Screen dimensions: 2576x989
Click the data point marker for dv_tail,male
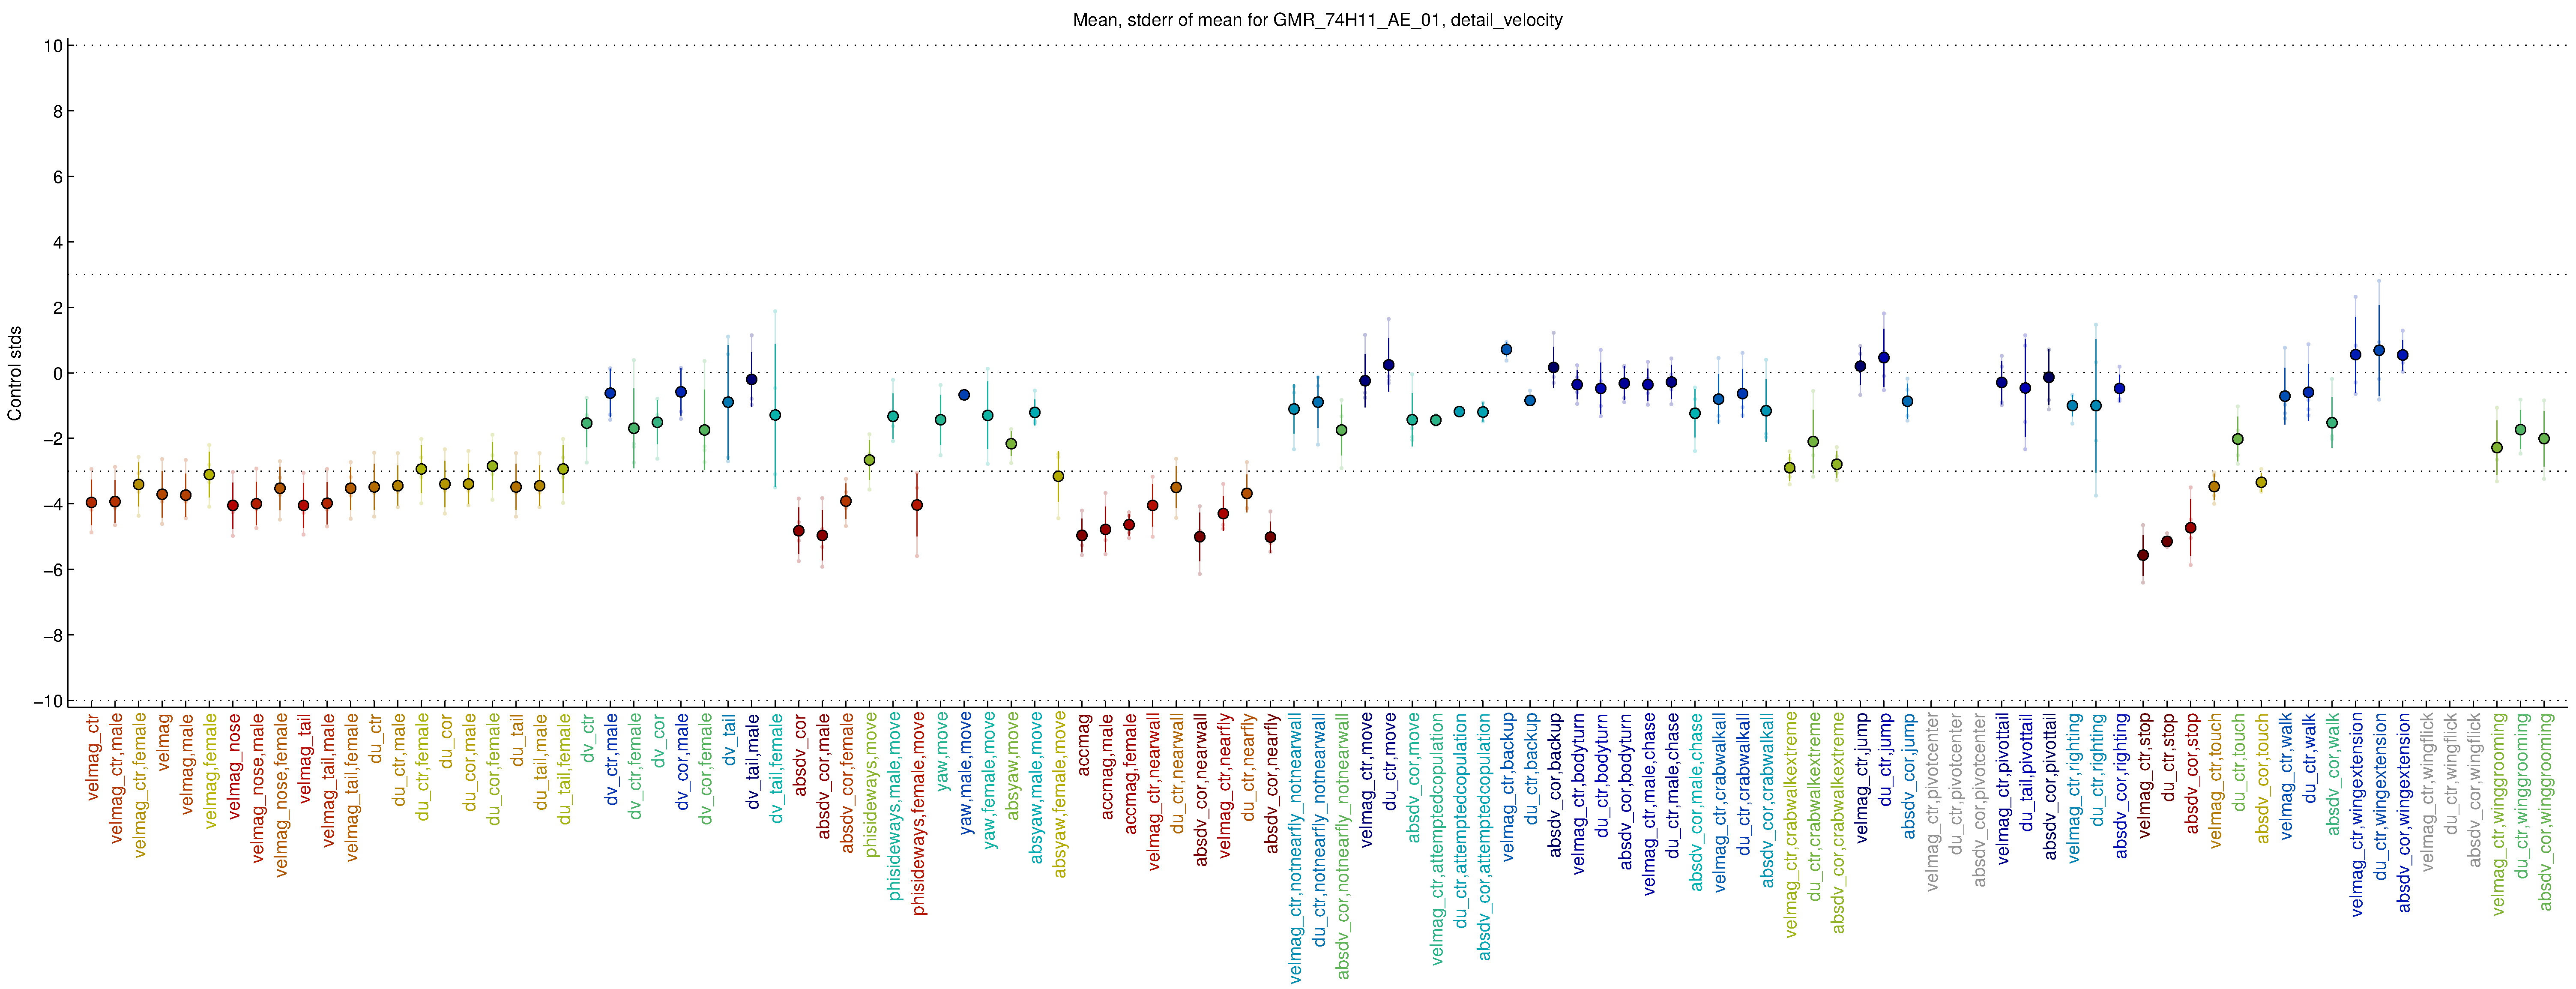(x=752, y=380)
